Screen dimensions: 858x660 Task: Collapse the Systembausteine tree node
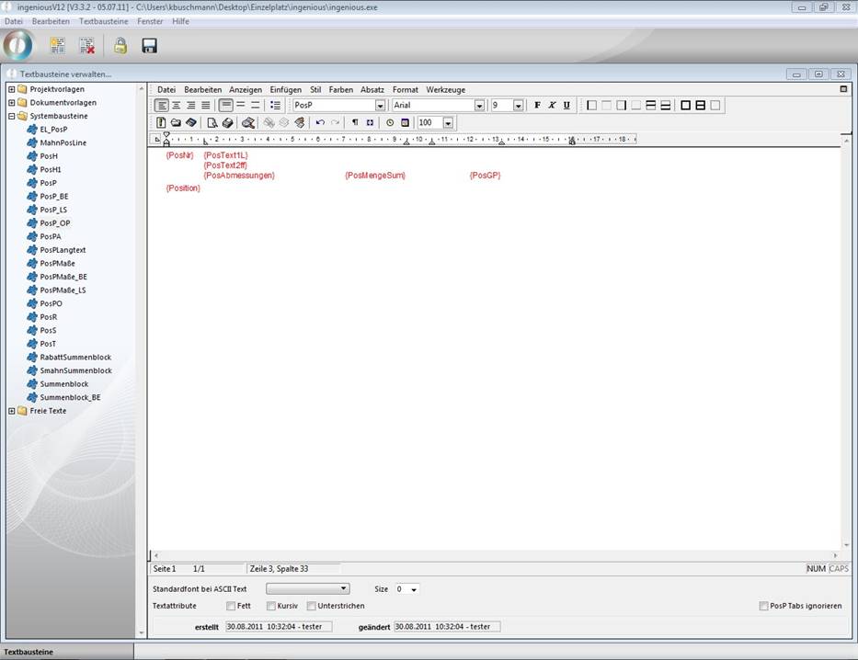click(12, 116)
